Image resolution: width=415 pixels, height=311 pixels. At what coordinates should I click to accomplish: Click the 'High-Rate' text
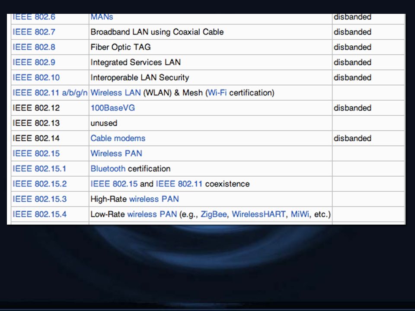point(109,199)
